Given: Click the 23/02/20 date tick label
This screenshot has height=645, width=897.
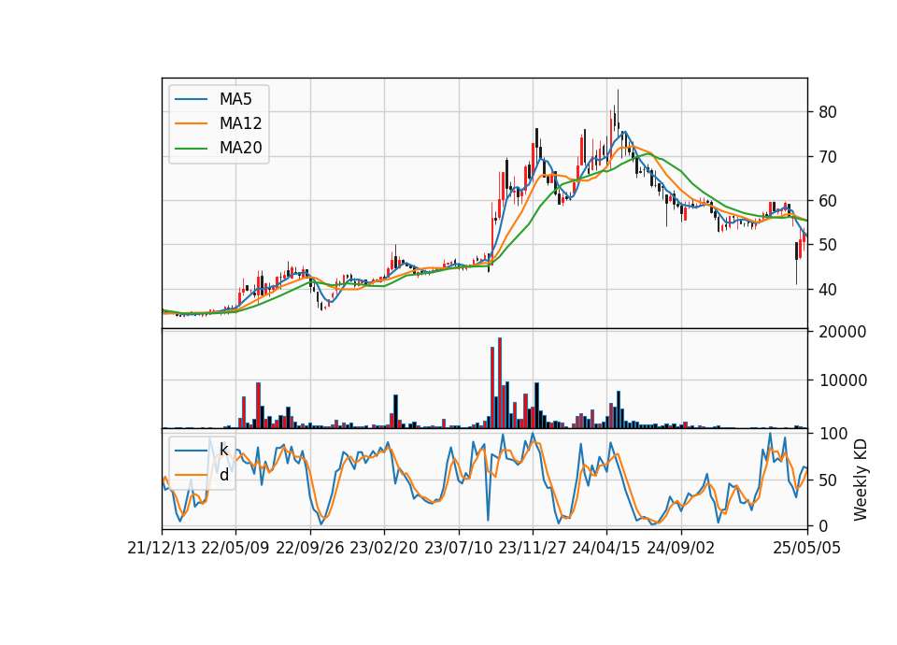Looking at the screenshot, I should (x=384, y=549).
